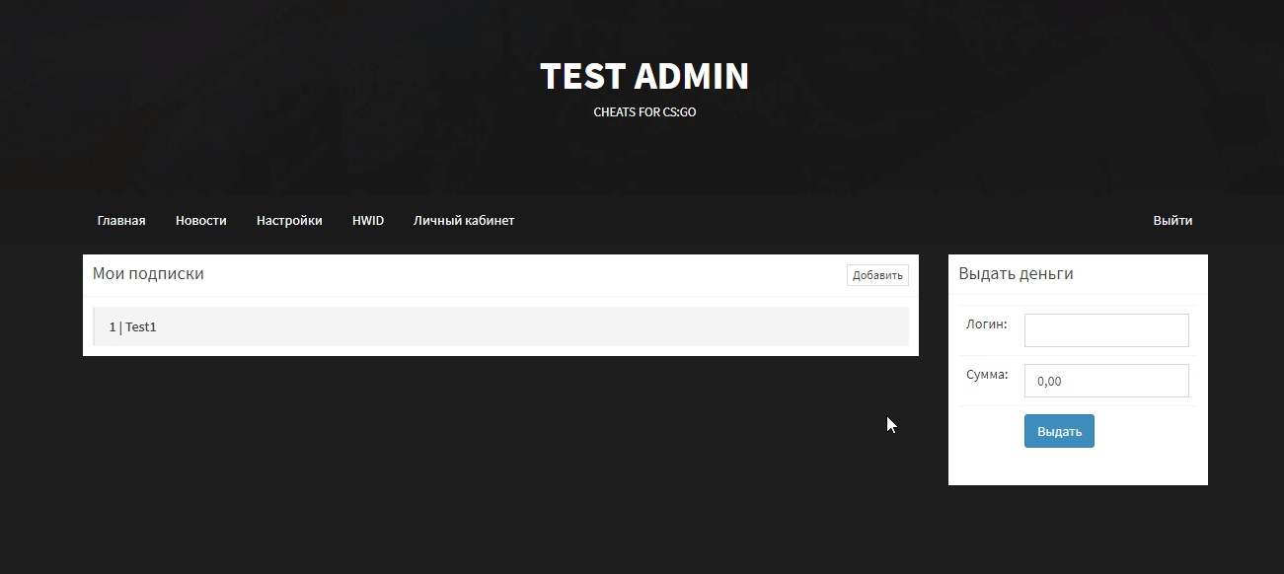Viewport: 1284px width, 574px height.
Task: Open Настройки in the navigation bar
Action: coord(289,221)
